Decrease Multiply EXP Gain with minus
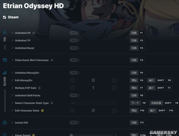This screenshot has height=136, width=179. (72, 88)
